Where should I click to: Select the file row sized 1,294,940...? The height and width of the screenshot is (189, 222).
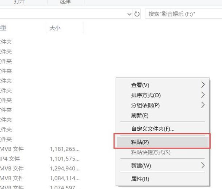(64, 168)
